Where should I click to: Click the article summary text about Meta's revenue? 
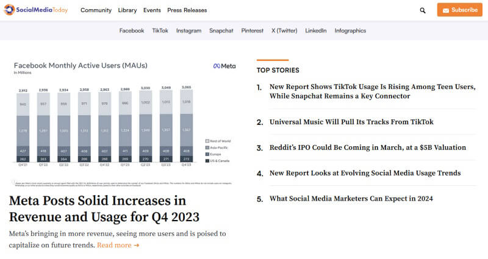[x=117, y=239]
